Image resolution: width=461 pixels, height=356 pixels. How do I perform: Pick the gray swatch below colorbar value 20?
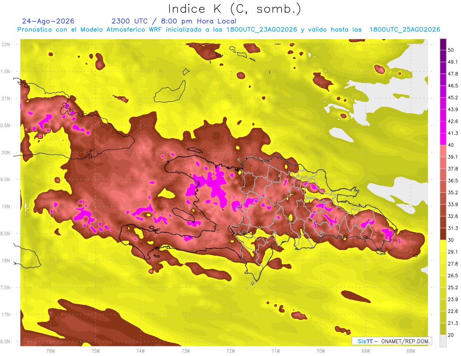tap(443, 341)
